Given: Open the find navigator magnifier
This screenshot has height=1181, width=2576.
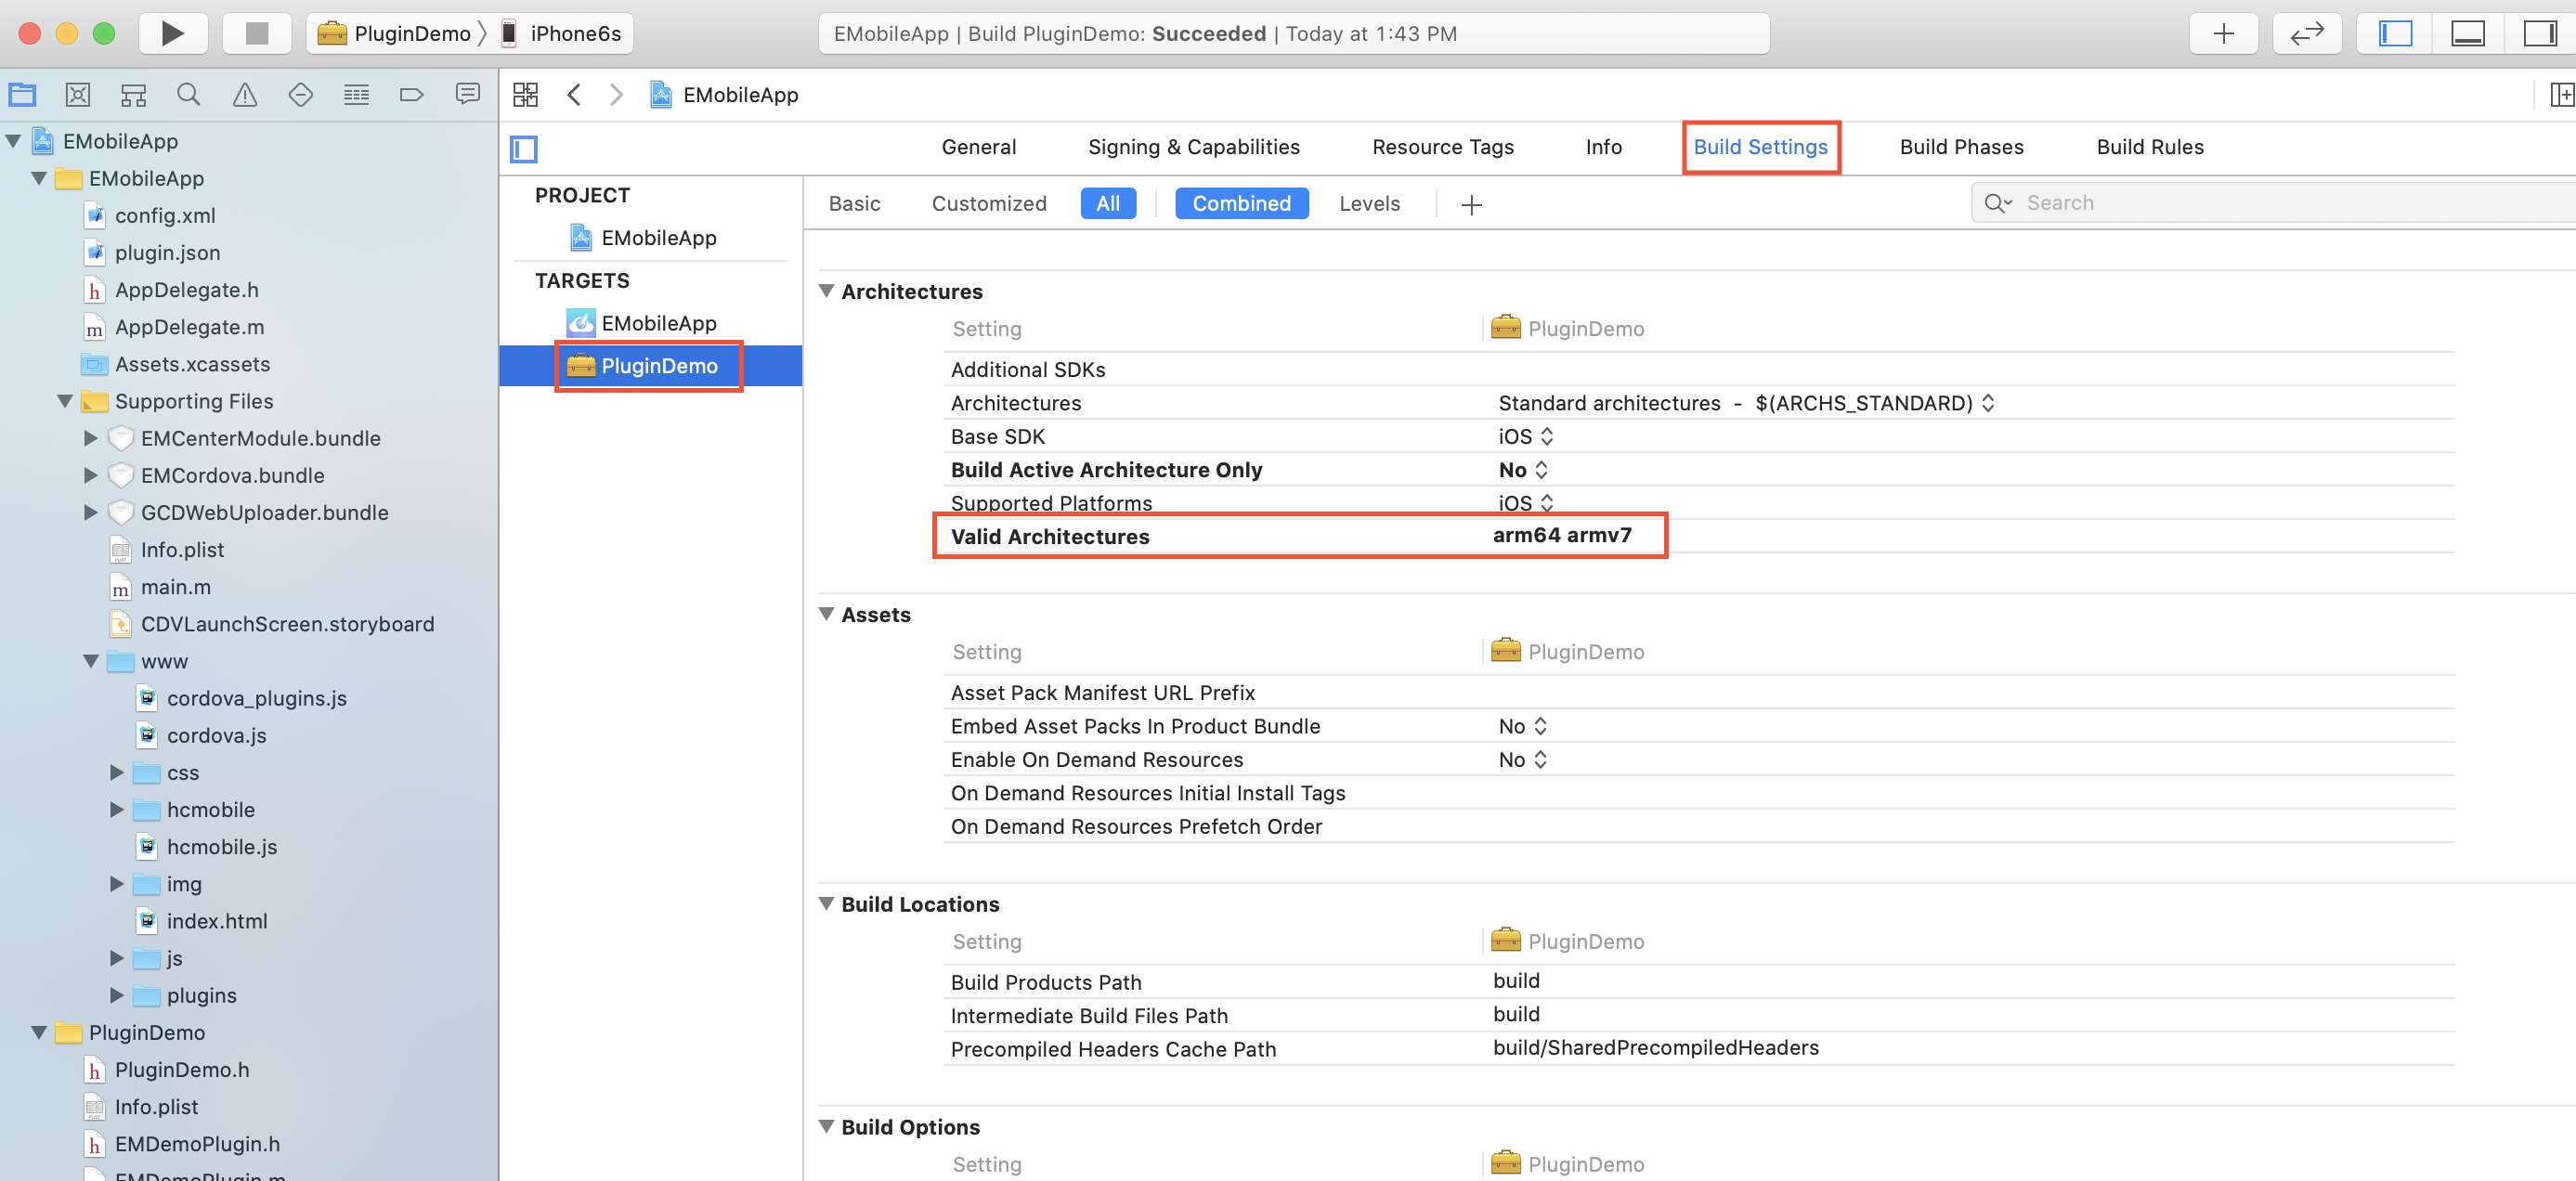Looking at the screenshot, I should (x=189, y=95).
